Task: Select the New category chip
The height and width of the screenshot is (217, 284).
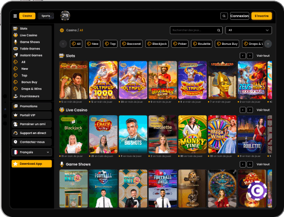Action: point(93,44)
